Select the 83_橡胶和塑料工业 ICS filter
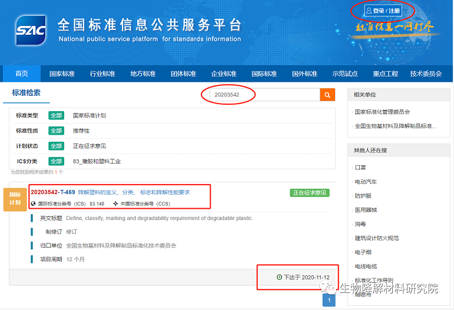Screen dimensions: 454x310 97,161
